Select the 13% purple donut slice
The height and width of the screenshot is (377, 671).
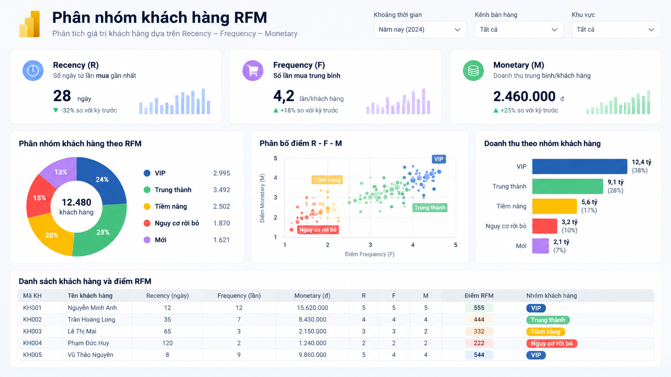point(61,172)
